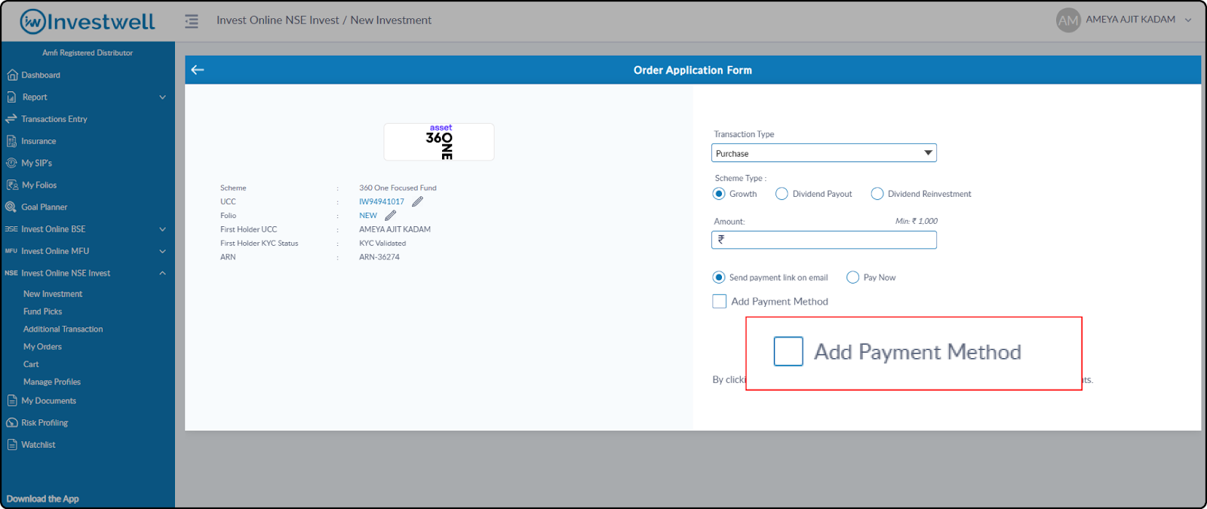The height and width of the screenshot is (509, 1207).
Task: Click the Insurance icon in sidebar
Action: [11, 141]
